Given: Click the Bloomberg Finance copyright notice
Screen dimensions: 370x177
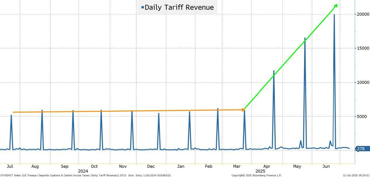Looking at the screenshot, I should [257, 175].
